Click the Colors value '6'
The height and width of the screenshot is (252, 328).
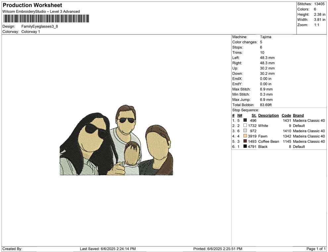tap(315, 9)
